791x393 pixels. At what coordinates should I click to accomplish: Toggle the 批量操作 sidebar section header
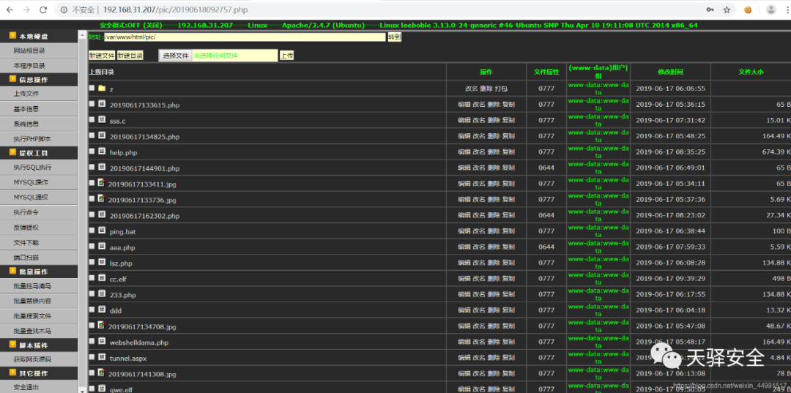[x=39, y=272]
